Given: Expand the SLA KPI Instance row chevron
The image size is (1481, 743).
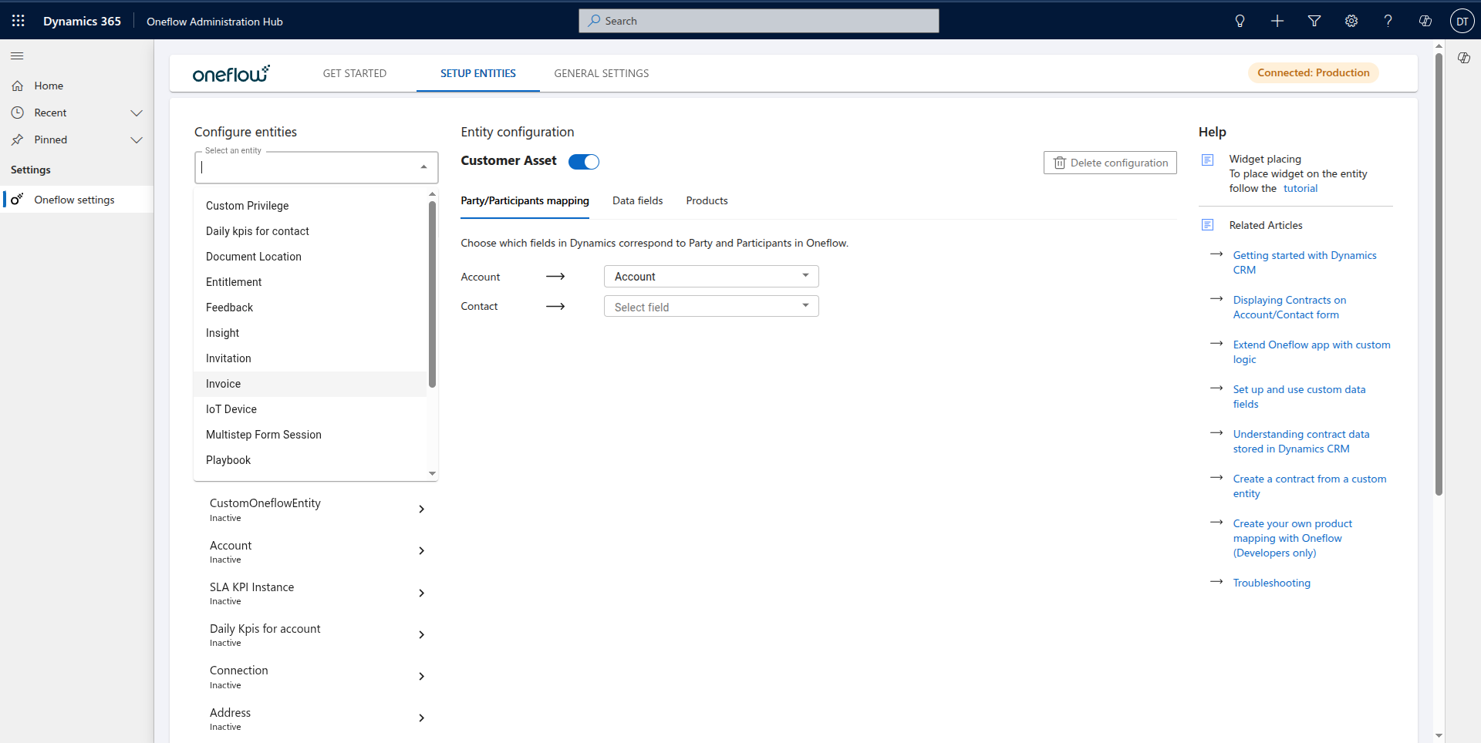Looking at the screenshot, I should pos(421,593).
